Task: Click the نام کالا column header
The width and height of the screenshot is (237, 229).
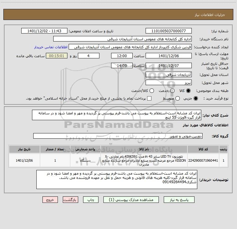Action: point(144,149)
